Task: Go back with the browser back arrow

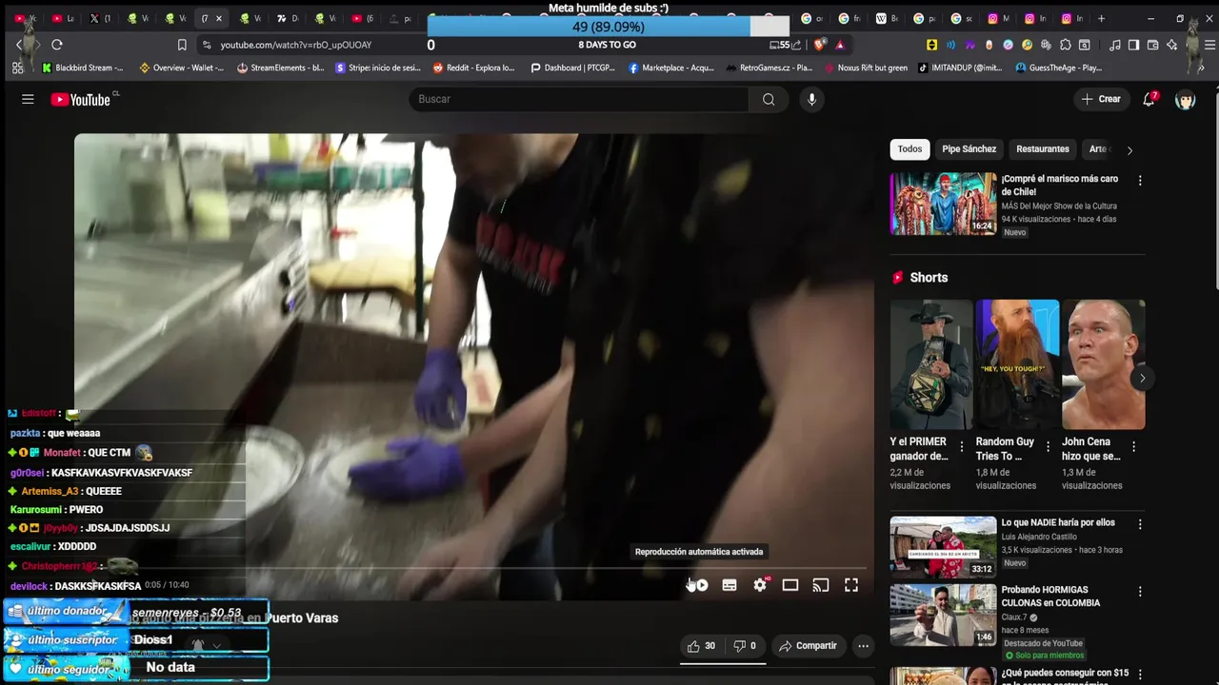Action: pyautogui.click(x=19, y=45)
